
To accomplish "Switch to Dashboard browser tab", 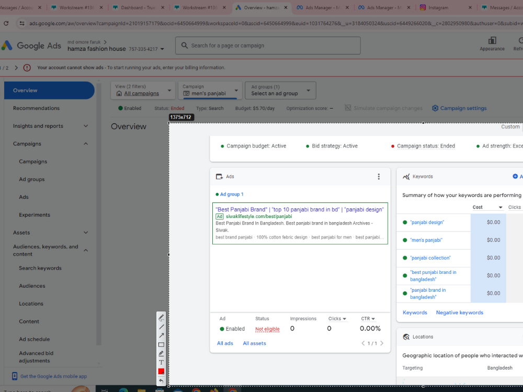I will point(139,7).
